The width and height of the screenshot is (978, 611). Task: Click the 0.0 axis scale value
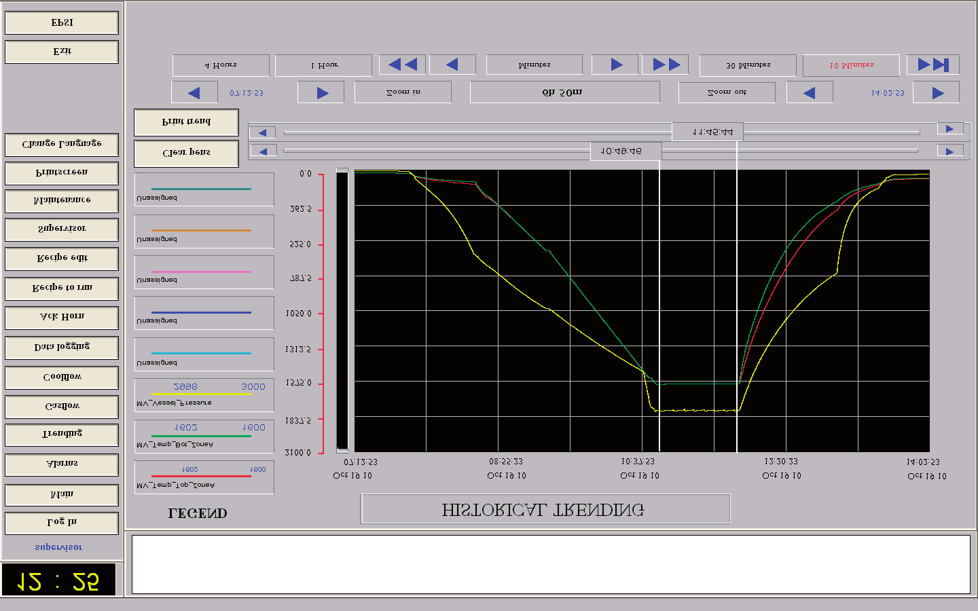coord(306,174)
